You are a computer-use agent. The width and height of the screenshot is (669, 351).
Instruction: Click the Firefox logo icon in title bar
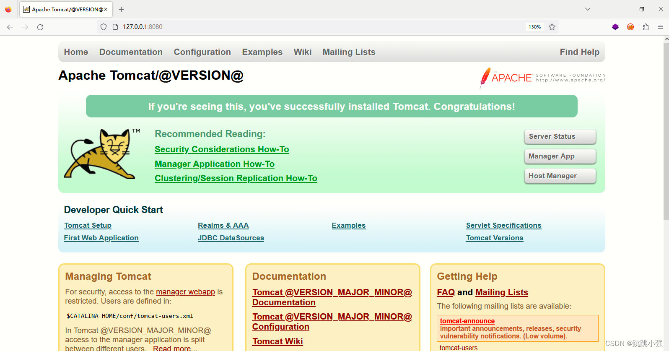[x=8, y=9]
